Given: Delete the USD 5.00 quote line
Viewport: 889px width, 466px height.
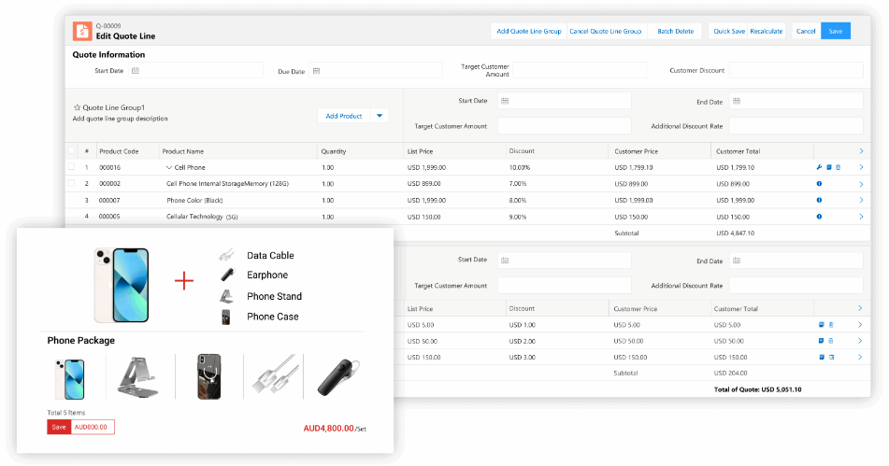Looking at the screenshot, I should [x=831, y=325].
